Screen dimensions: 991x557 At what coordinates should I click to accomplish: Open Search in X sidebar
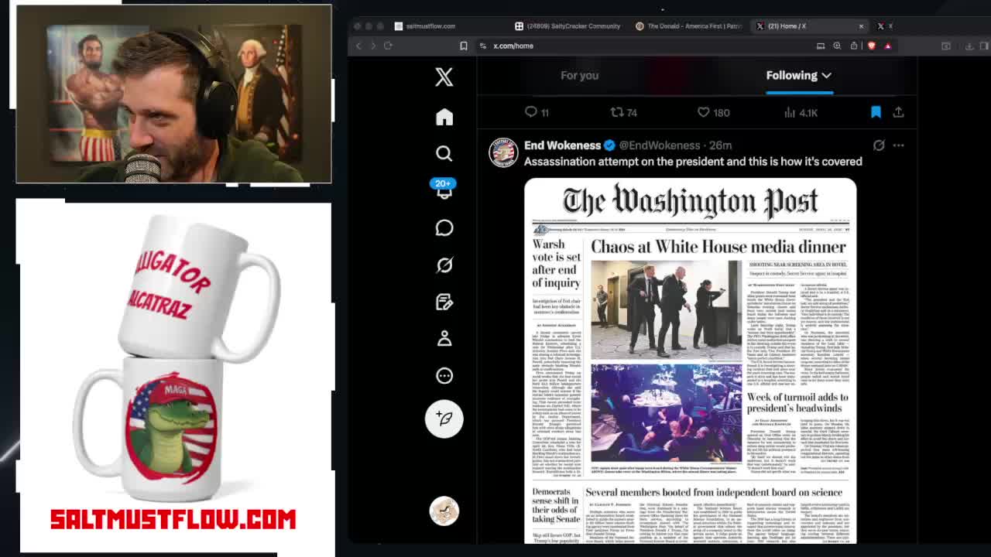(x=444, y=153)
